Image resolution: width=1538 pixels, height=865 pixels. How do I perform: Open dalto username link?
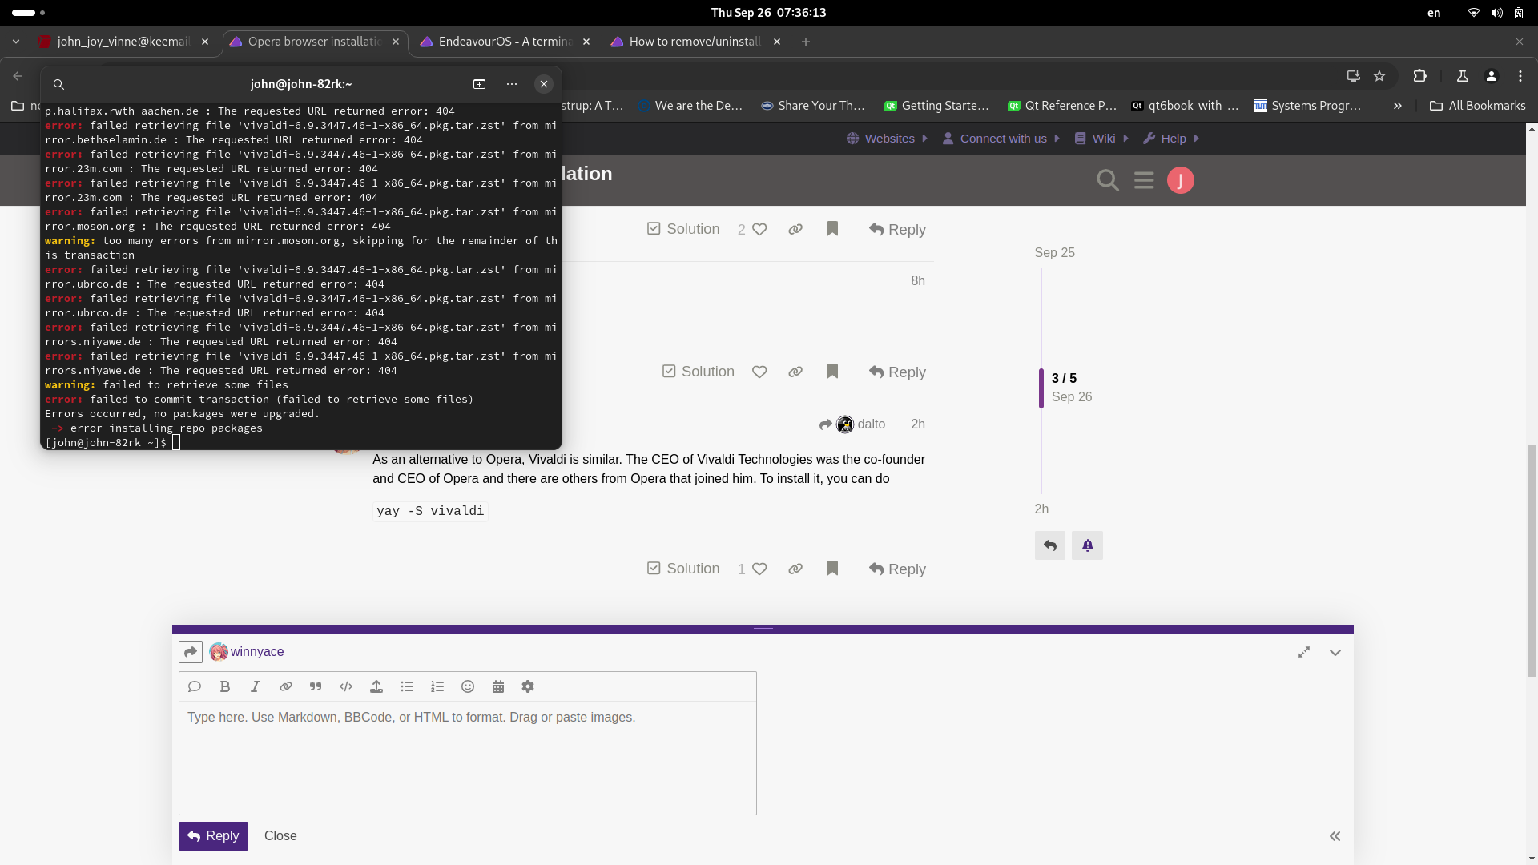tap(872, 424)
